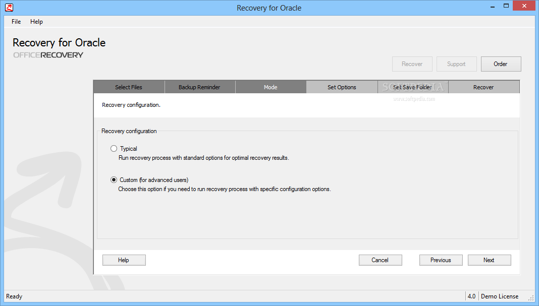539x306 pixels.
Task: Go to the Recover wizard tab
Action: click(x=483, y=87)
